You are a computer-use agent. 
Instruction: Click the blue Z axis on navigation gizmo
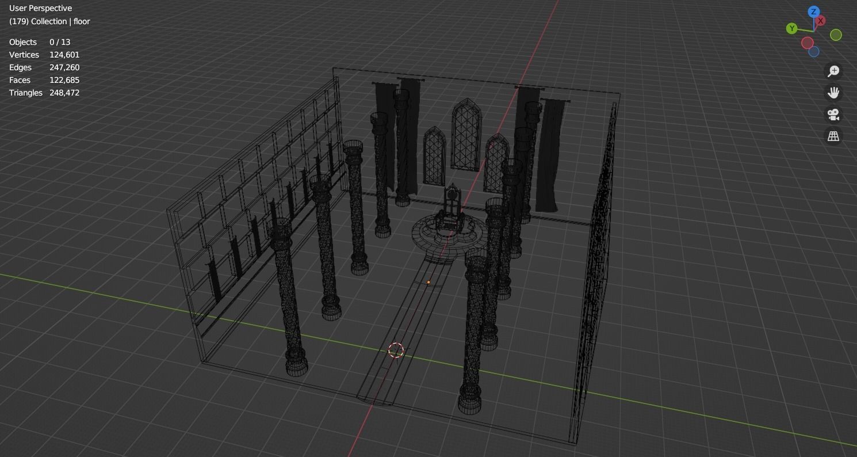click(x=813, y=12)
